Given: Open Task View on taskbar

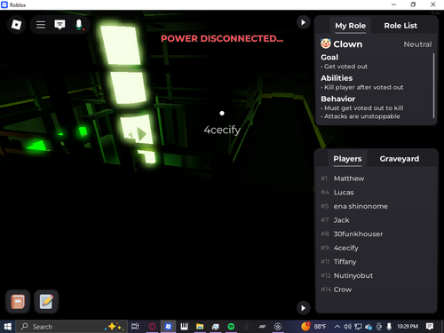Looking at the screenshot, I should click(135, 327).
